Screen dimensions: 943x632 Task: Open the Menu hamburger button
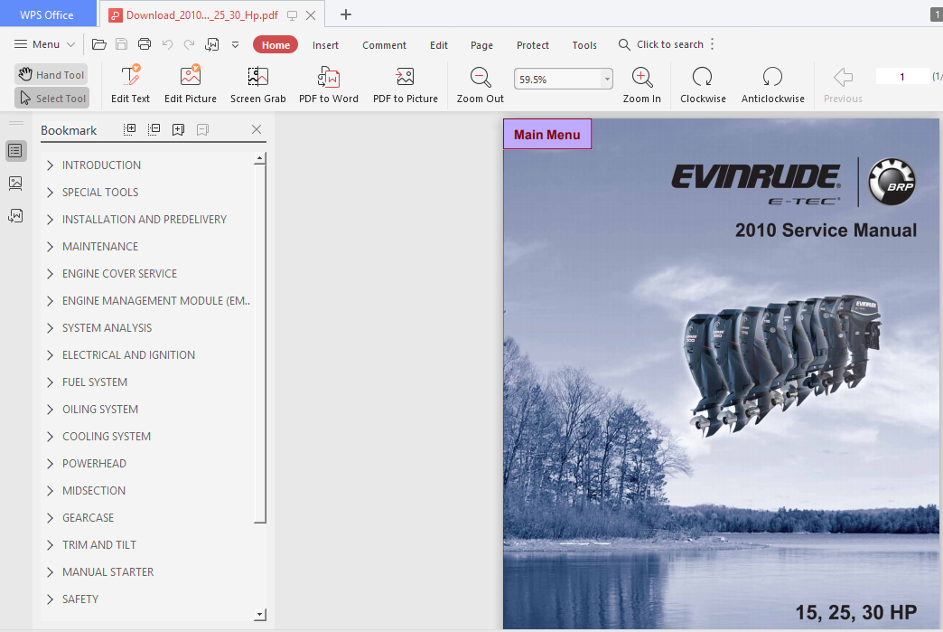coord(44,44)
